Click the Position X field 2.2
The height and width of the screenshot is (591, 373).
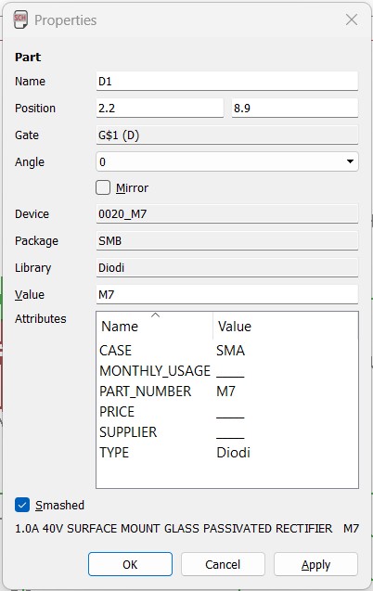(x=160, y=109)
